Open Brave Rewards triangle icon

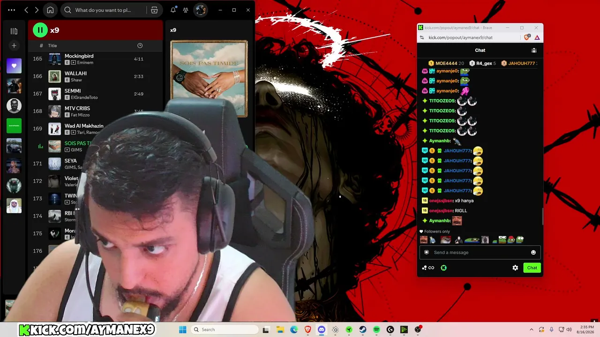(x=537, y=37)
